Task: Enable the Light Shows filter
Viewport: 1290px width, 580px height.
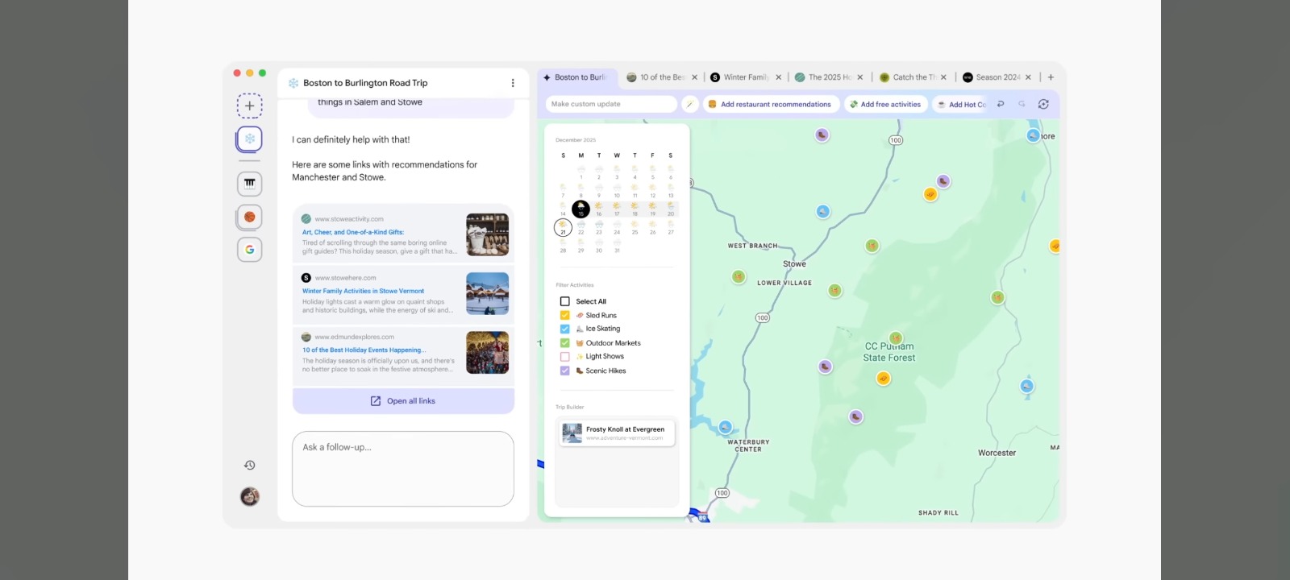Action: pos(565,357)
